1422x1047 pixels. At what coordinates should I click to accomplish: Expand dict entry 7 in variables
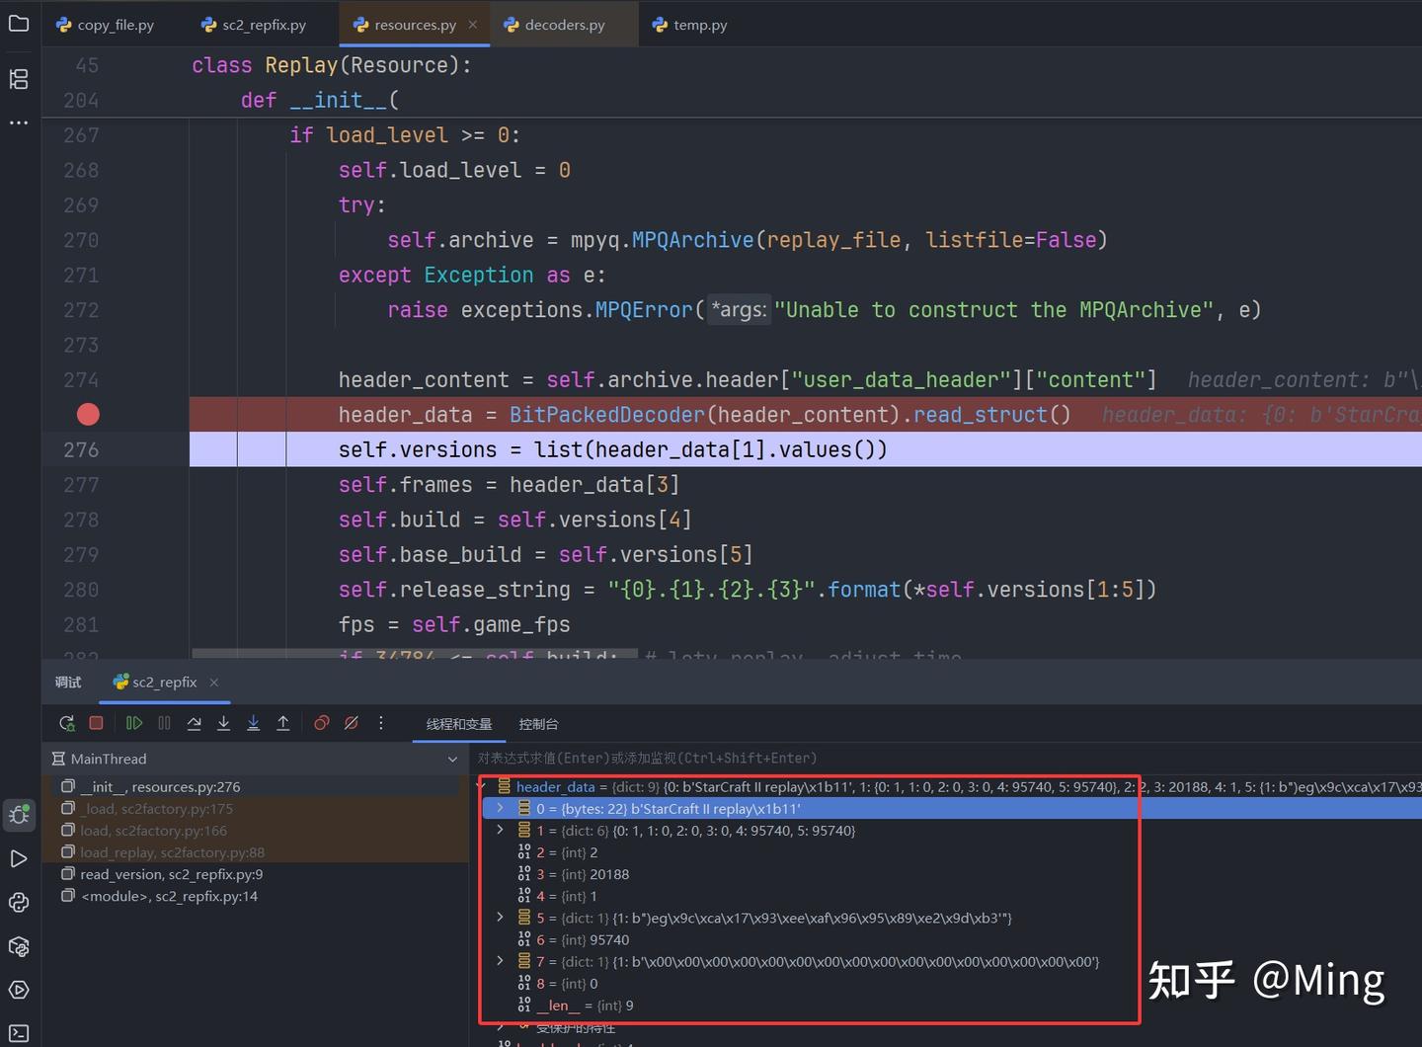click(x=500, y=961)
